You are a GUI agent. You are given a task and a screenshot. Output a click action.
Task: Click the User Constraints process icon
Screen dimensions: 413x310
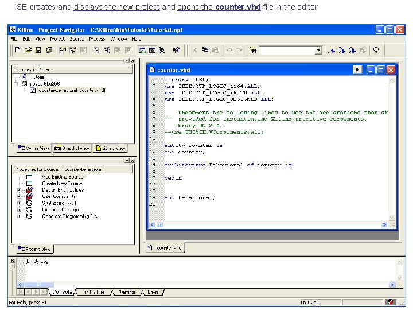29,196
